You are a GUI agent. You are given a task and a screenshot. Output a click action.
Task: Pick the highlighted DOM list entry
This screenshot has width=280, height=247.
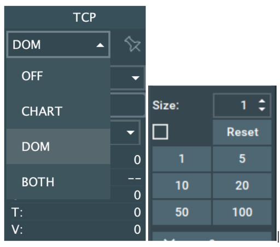pyautogui.click(x=59, y=146)
